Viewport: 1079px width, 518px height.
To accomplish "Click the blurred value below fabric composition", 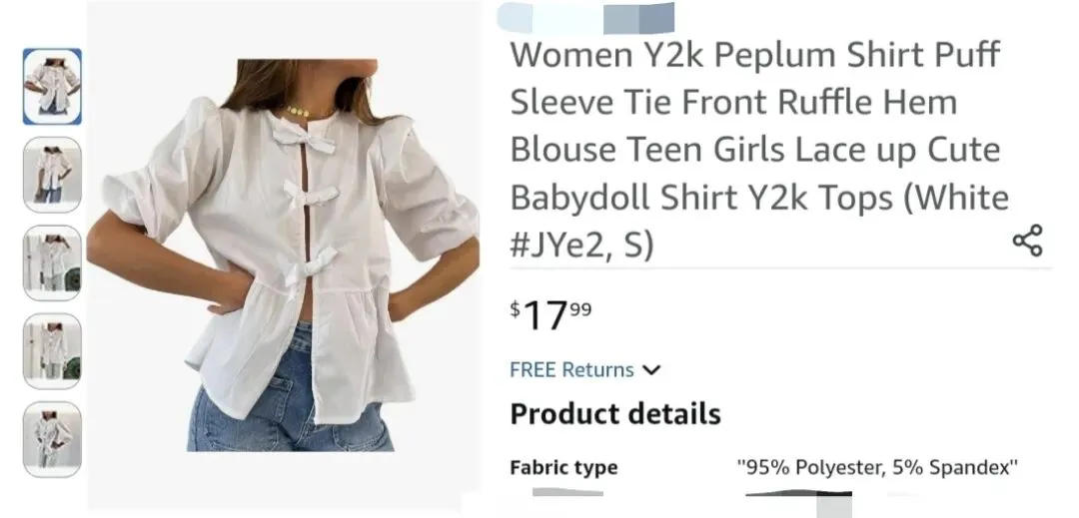I will [798, 493].
